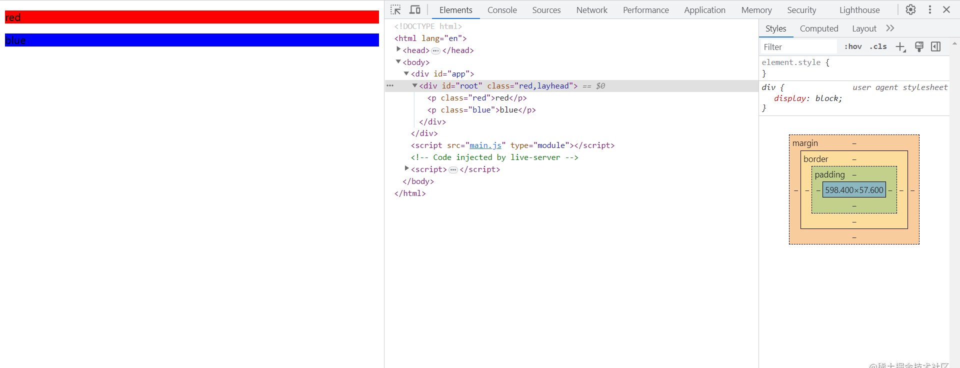
Task: Open the Layout pane tab
Action: (x=864, y=29)
